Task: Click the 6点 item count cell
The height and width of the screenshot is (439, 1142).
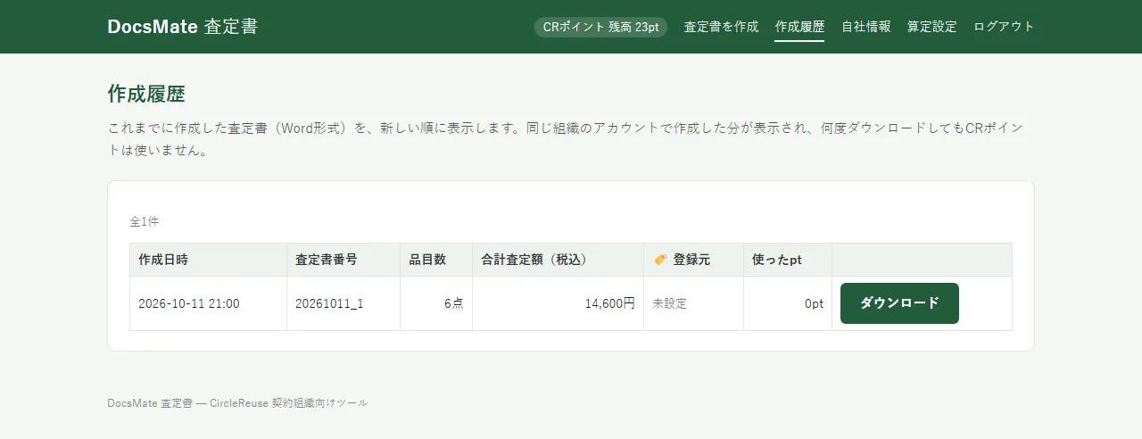Action: [436, 303]
